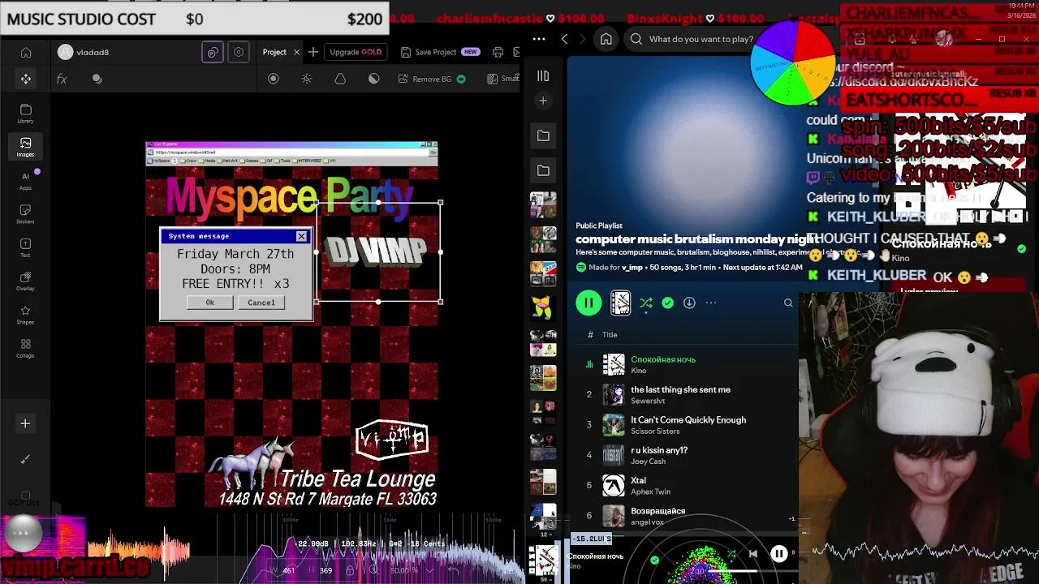Click the playlist preview cover thumbnail

[621, 303]
